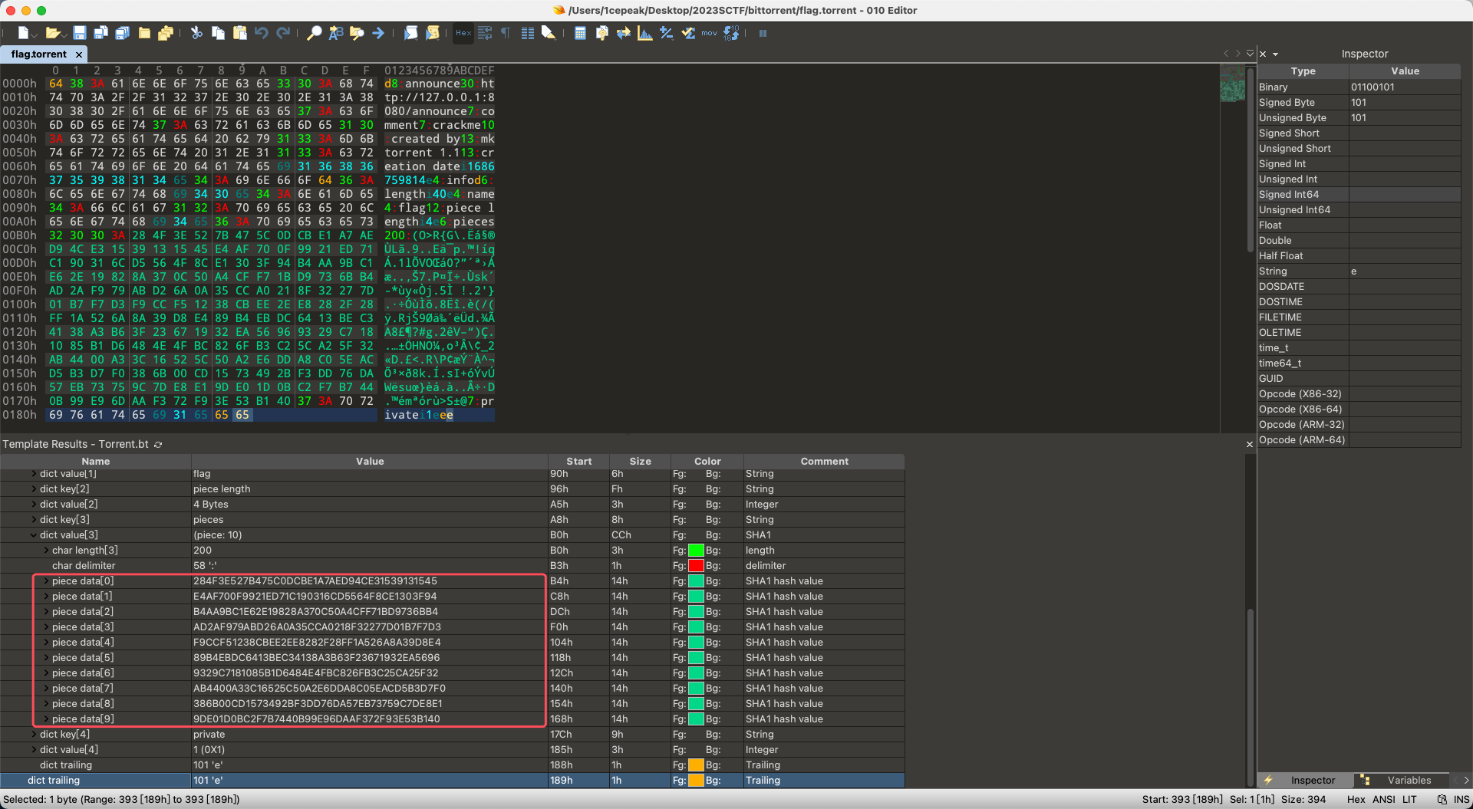Copy selection with the Copy icon
1473x809 pixels.
point(218,33)
